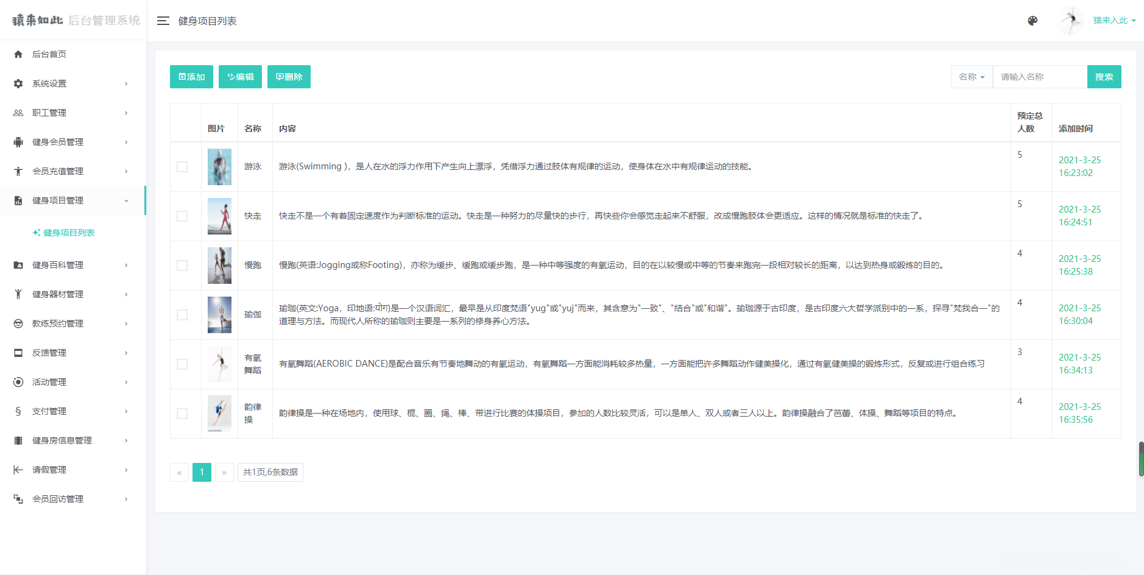1144x575 pixels.
Task: Click the android icon for 健身会员管理
Action: [18, 142]
